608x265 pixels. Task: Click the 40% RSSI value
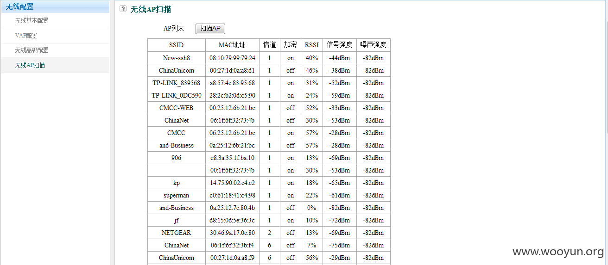312,58
